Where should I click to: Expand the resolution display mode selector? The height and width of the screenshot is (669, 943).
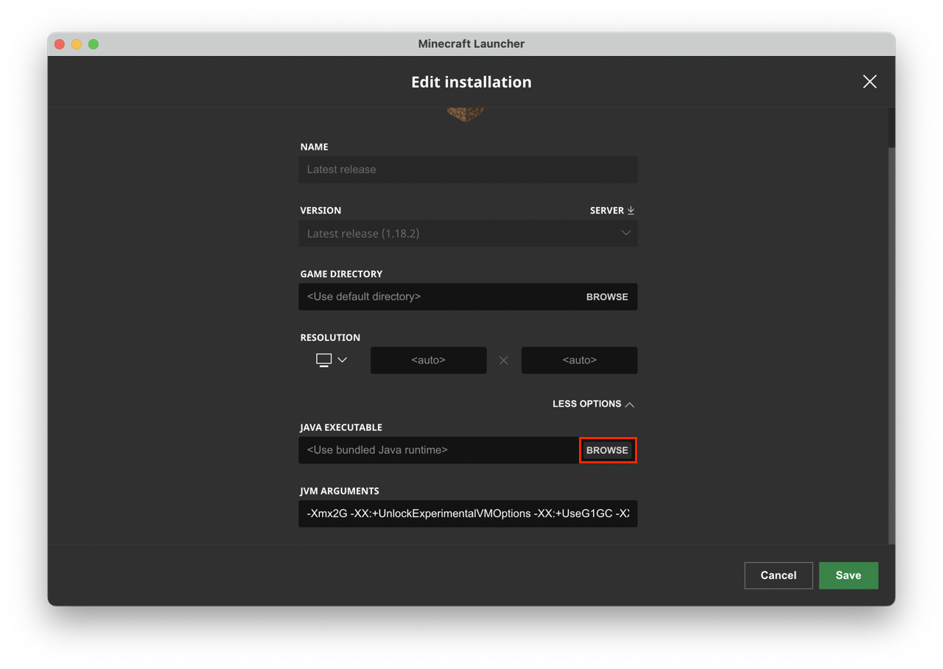[329, 360]
